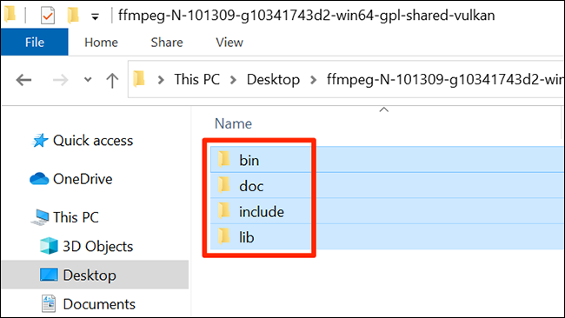The image size is (565, 318).
Task: Expand chevron after This PC breadcrumb
Action: pyautogui.click(x=233, y=80)
